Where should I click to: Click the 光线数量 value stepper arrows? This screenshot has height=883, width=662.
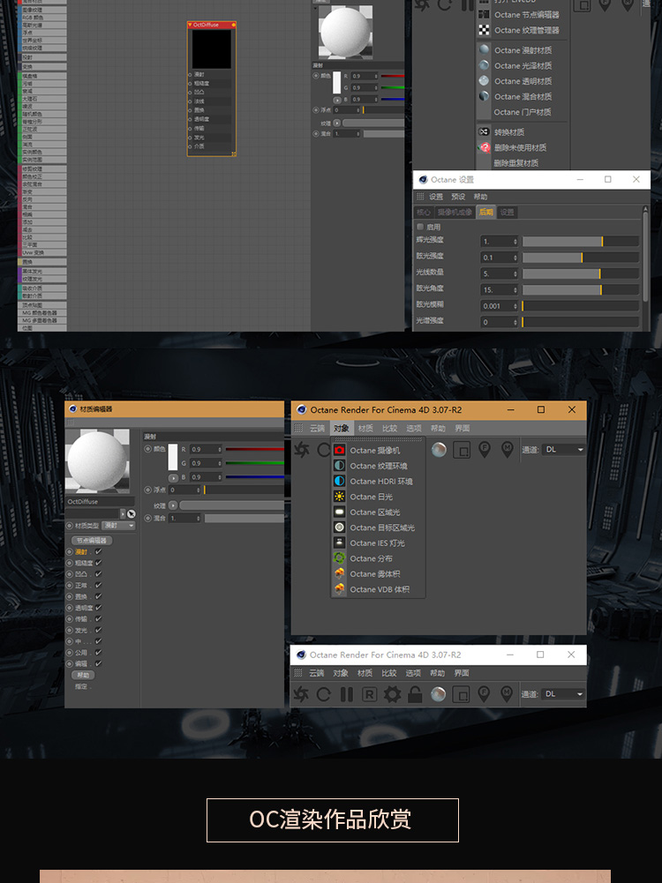click(x=515, y=273)
